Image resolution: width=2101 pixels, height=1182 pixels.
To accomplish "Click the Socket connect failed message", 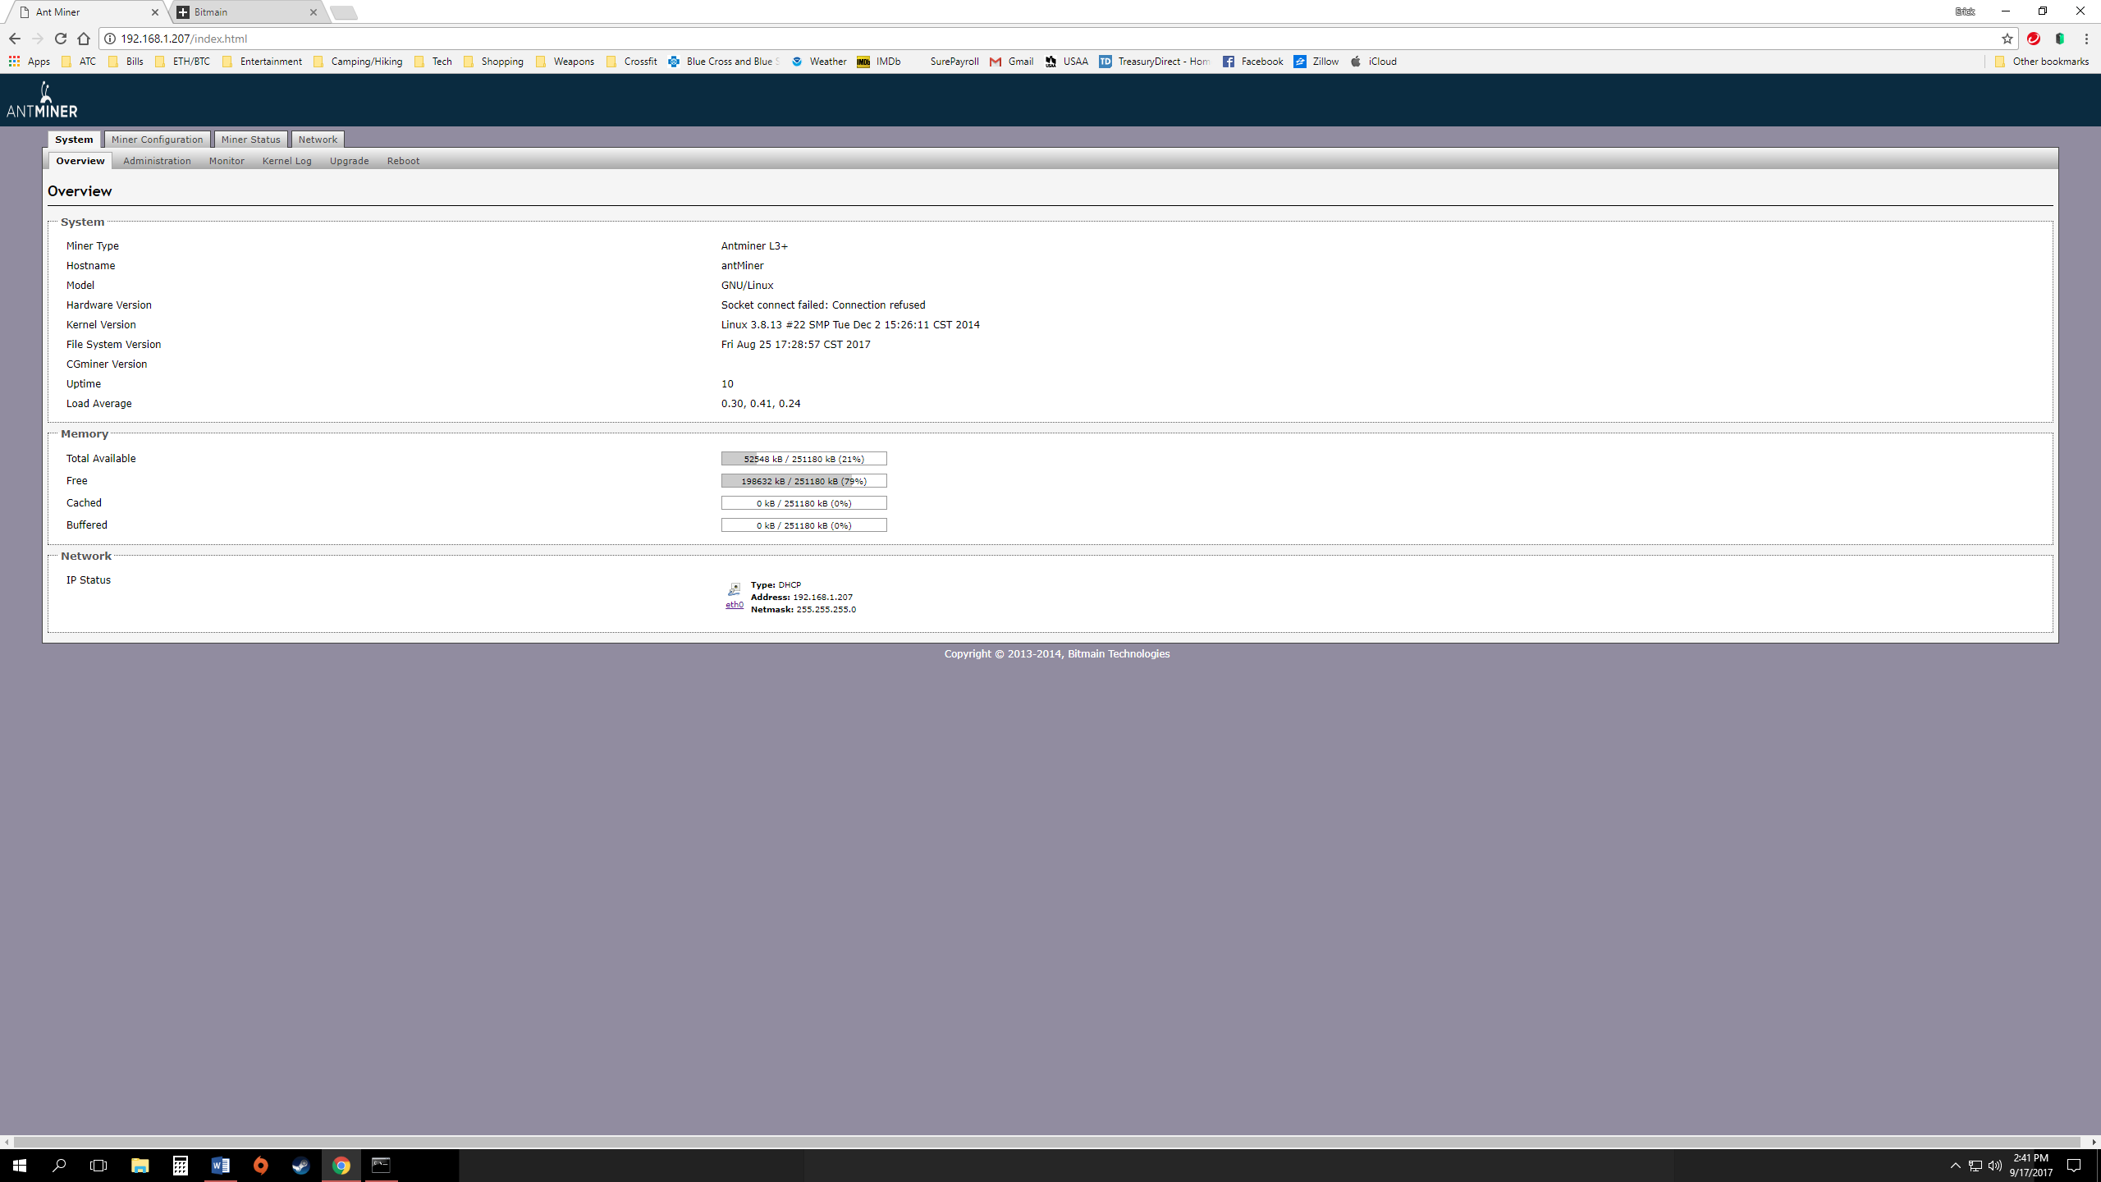I will click(823, 305).
